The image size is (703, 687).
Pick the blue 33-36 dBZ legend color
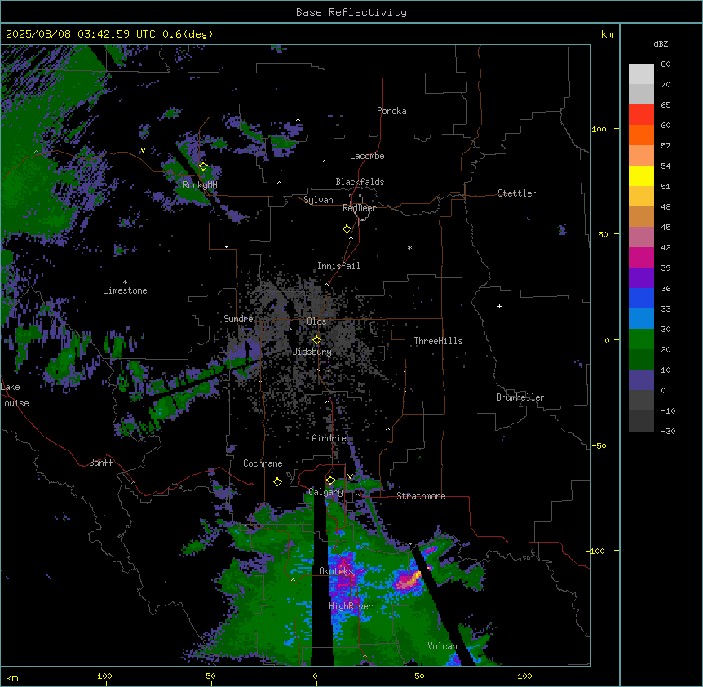tap(641, 298)
